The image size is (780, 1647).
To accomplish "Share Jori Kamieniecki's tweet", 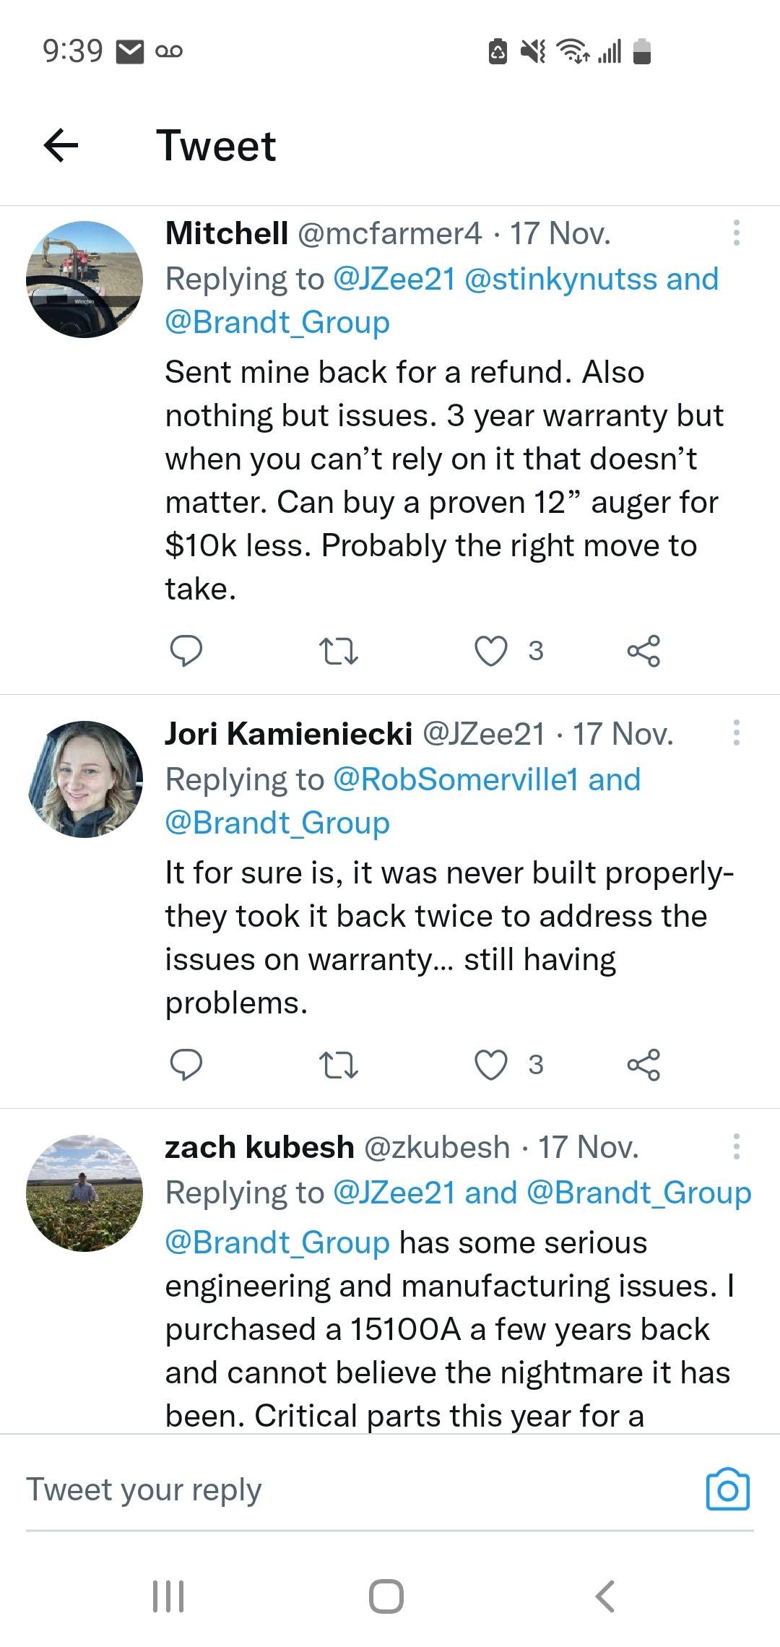I will click(x=643, y=1065).
